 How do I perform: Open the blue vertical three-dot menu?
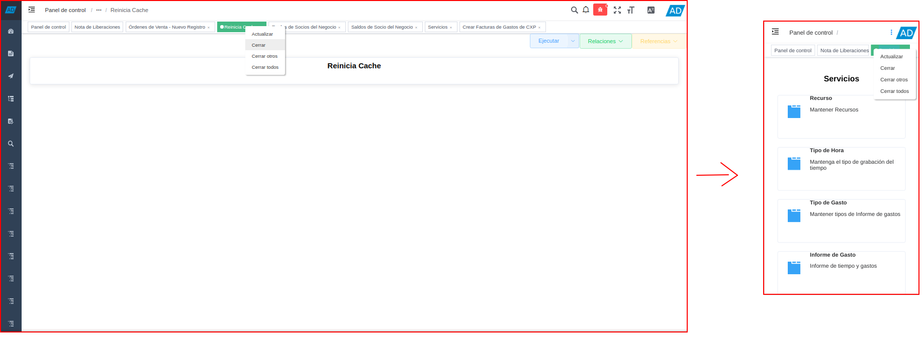pyautogui.click(x=891, y=33)
